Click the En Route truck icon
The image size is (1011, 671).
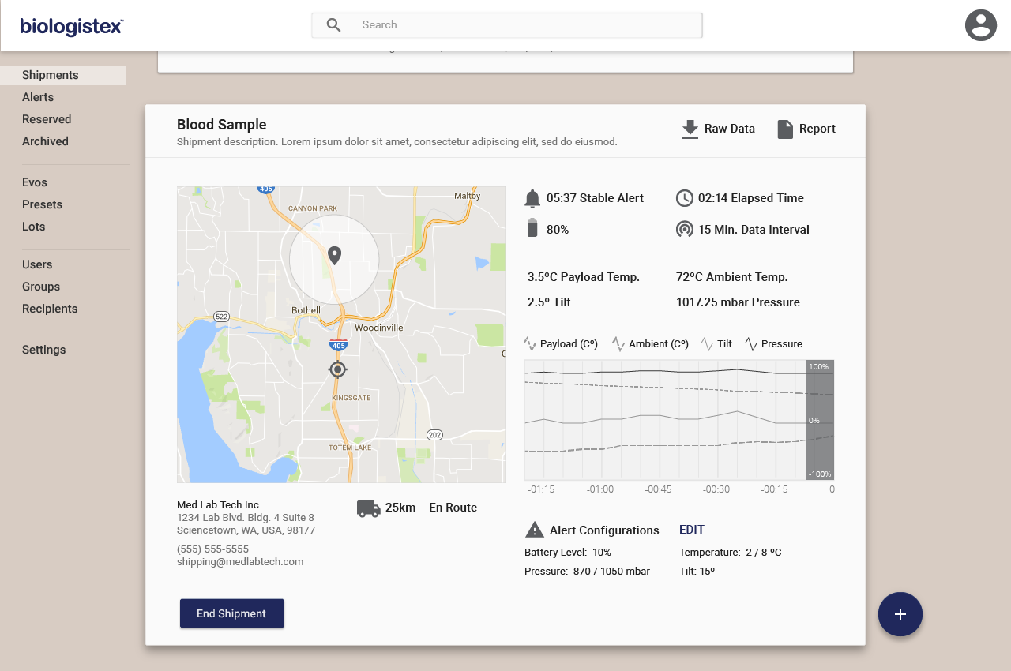[368, 508]
